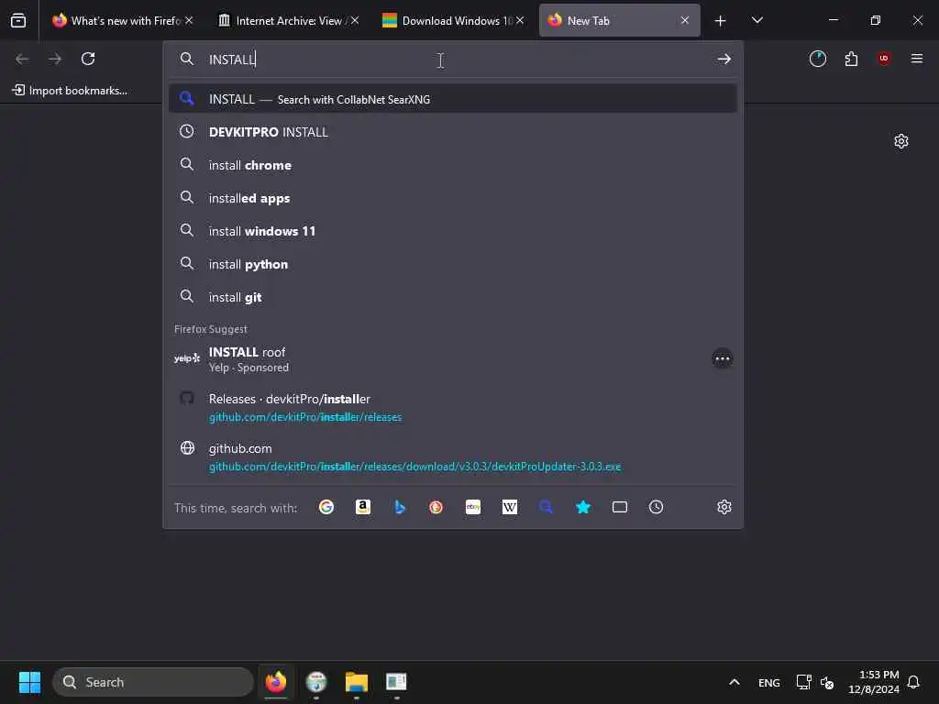Personalize the New Tab with the gear icon
Image resolution: width=939 pixels, height=704 pixels.
[x=901, y=141]
